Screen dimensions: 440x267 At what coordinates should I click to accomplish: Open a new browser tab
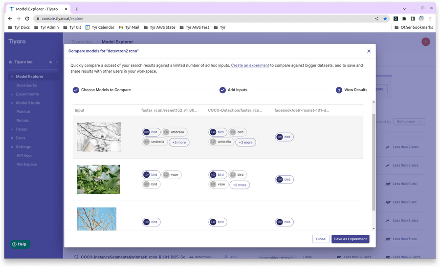[76, 9]
